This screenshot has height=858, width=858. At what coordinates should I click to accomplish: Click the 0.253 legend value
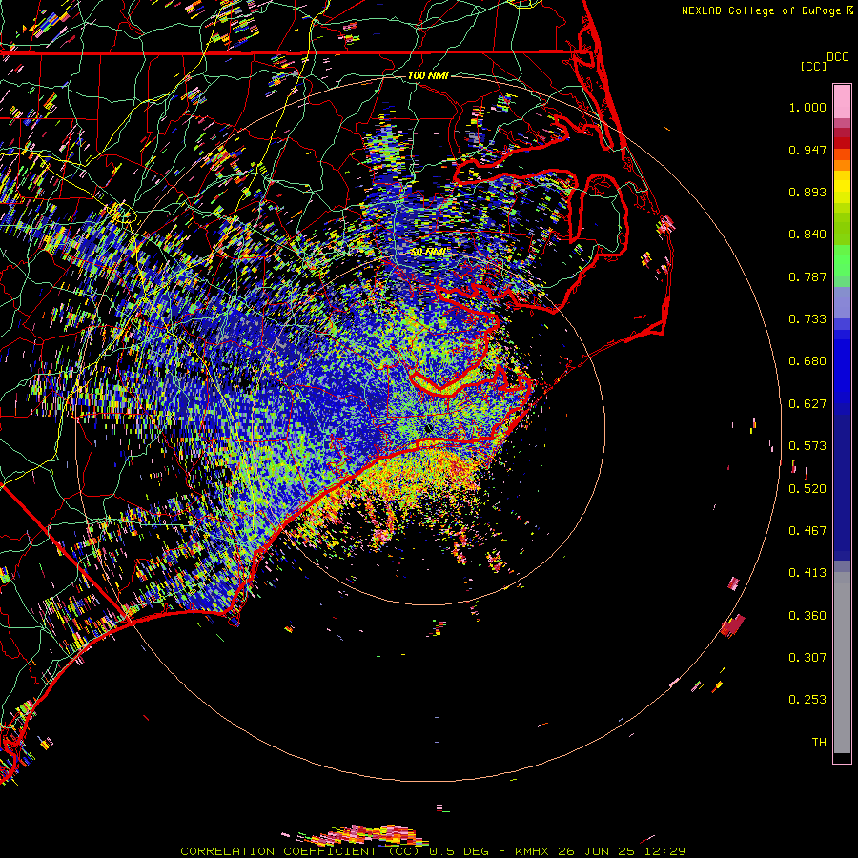click(x=807, y=700)
